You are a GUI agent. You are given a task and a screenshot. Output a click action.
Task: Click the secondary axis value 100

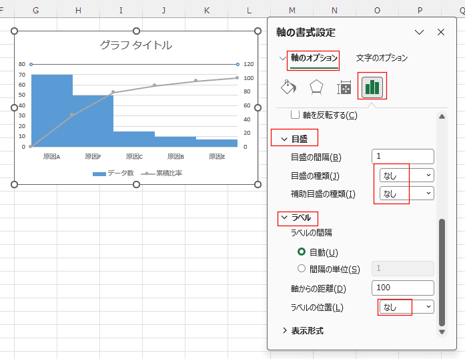(x=249, y=78)
